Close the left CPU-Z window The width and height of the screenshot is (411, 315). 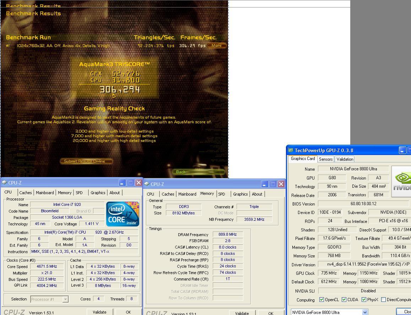[x=139, y=182]
